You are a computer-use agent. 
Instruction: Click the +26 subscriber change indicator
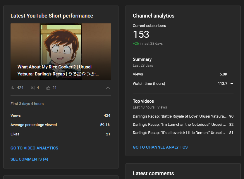(x=136, y=44)
